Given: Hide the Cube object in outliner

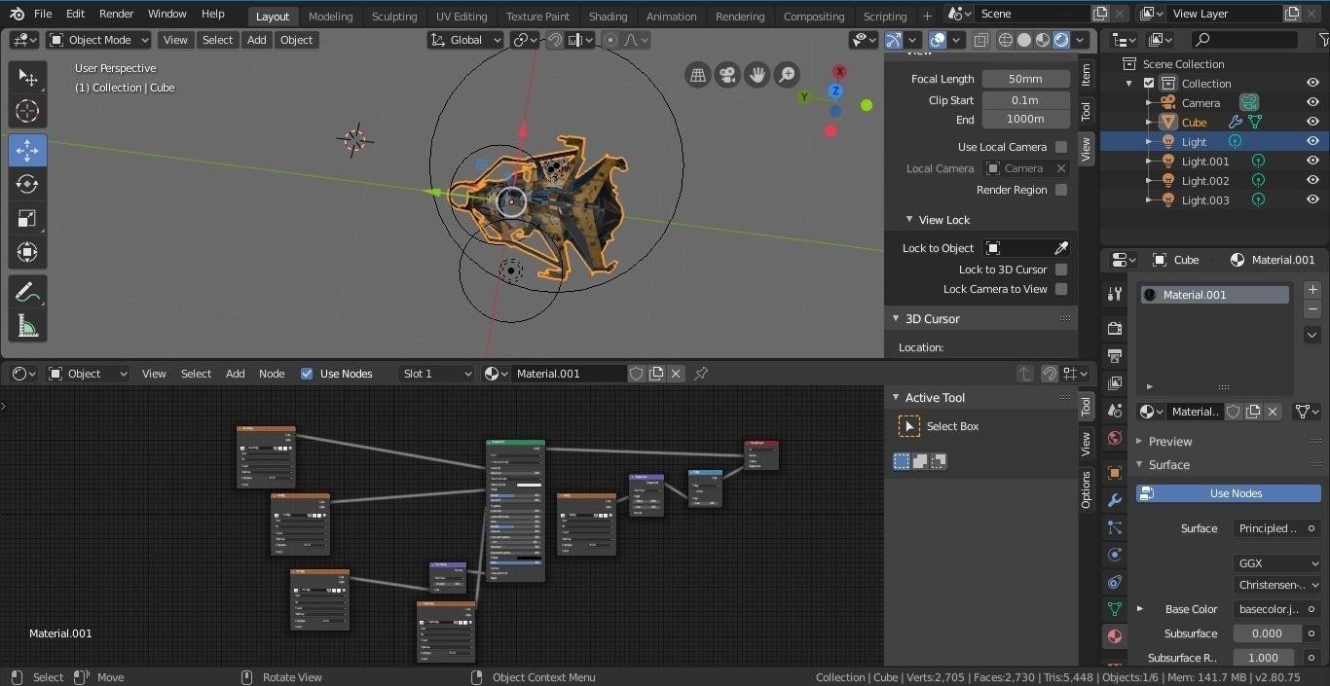Looking at the screenshot, I should [1312, 123].
